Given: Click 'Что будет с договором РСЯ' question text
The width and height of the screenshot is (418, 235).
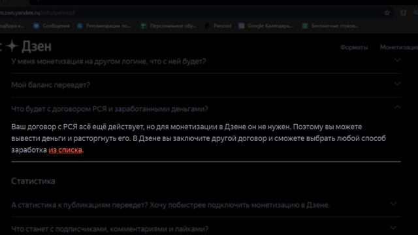Looking at the screenshot, I should tap(110, 109).
